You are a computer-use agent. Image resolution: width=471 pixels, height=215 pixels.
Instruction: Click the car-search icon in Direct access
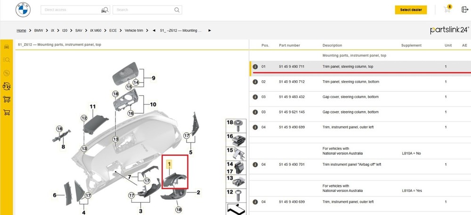click(105, 10)
